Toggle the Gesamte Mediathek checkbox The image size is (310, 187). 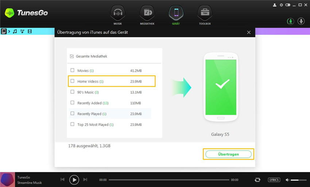(x=72, y=56)
